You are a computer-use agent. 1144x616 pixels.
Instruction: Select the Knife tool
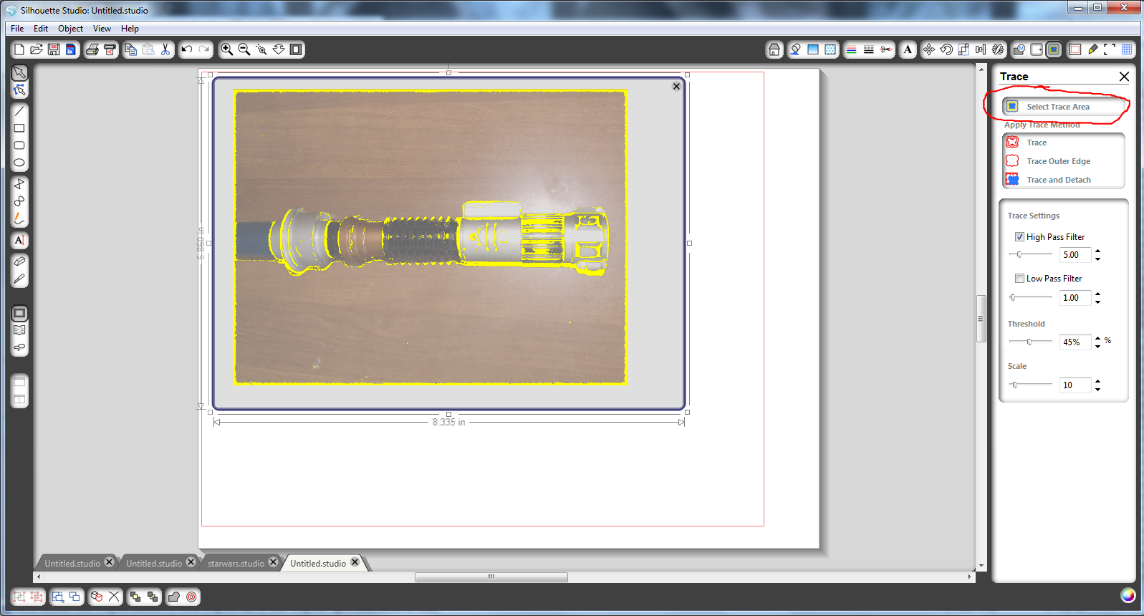tap(19, 279)
